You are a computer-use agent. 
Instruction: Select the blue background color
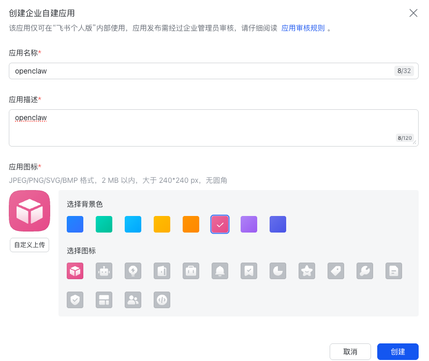(75, 224)
